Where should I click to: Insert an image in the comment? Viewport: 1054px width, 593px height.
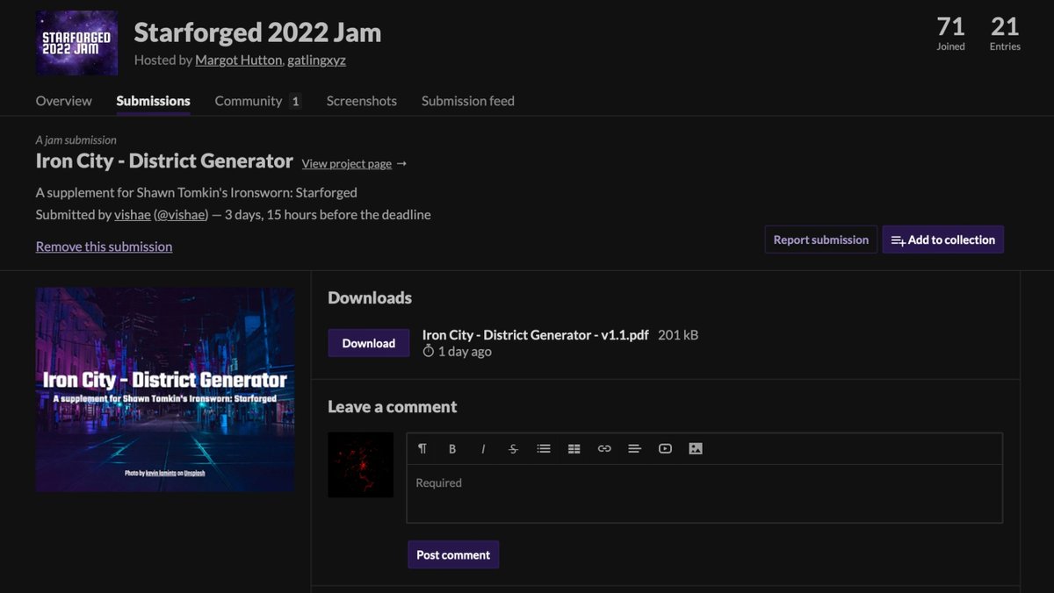click(x=696, y=448)
